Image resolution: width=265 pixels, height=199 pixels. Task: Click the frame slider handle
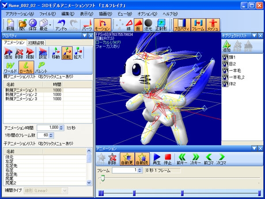click(x=103, y=178)
